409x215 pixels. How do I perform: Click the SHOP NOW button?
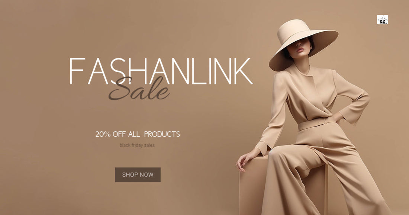coord(138,174)
